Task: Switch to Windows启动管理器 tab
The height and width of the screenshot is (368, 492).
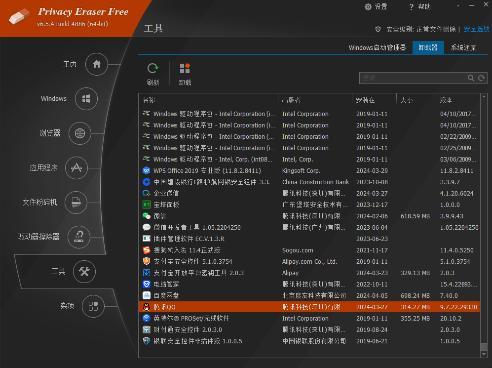Action: (x=377, y=48)
